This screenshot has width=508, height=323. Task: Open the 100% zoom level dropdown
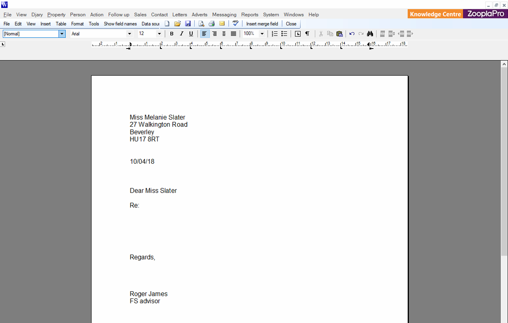tap(262, 34)
